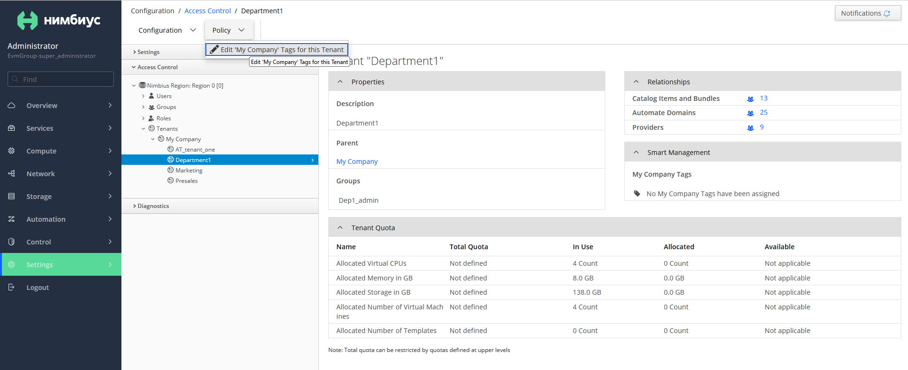Open the Network navigation menu
This screenshot has width=908, height=370.
[x=61, y=173]
